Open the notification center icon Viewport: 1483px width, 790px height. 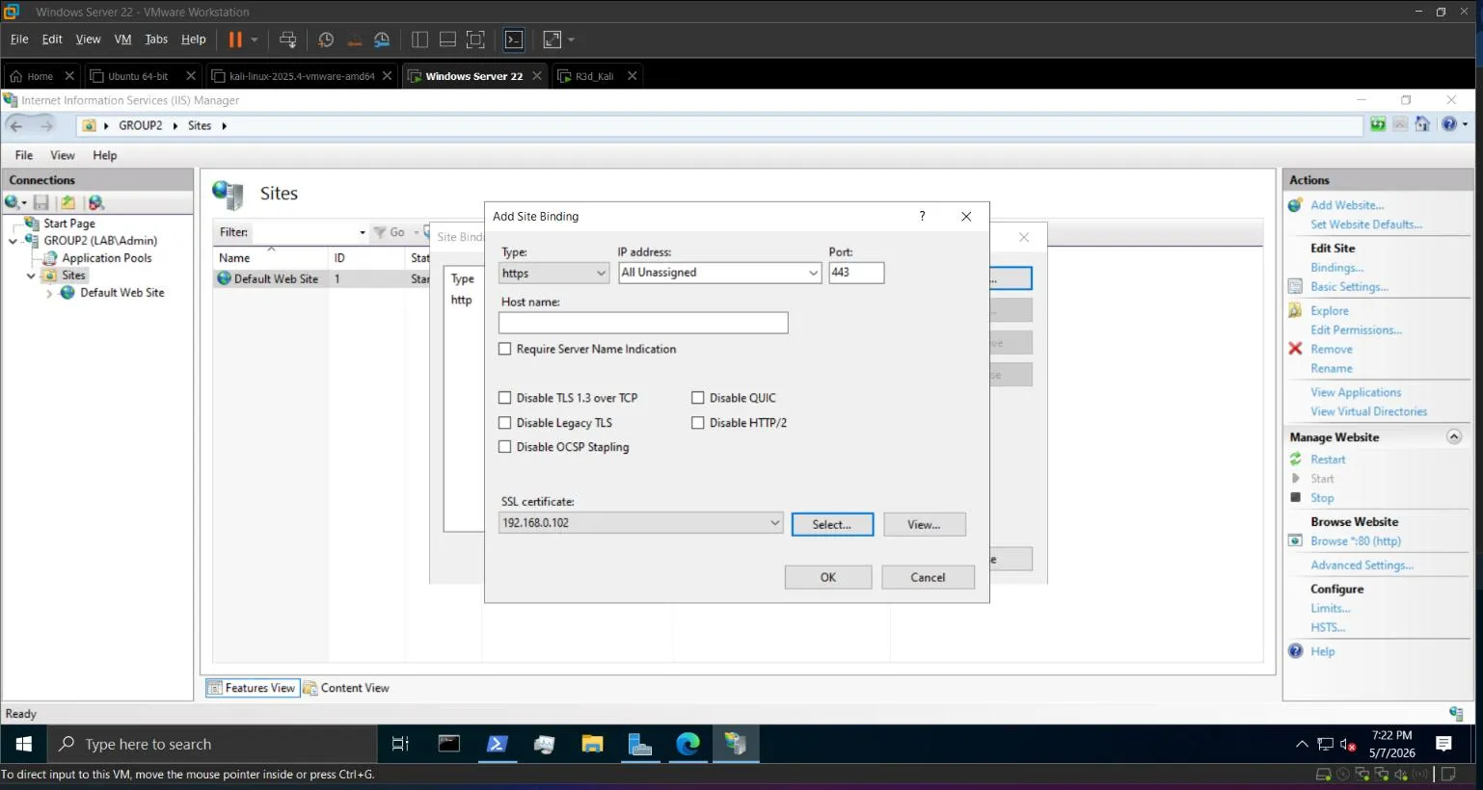(1443, 744)
